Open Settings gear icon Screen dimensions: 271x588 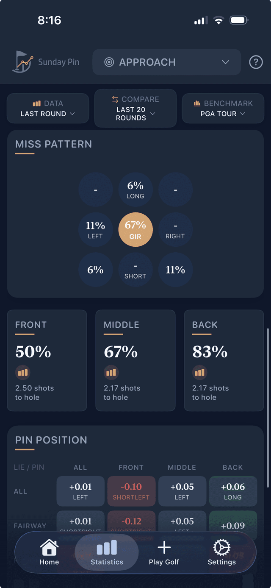[221, 548]
